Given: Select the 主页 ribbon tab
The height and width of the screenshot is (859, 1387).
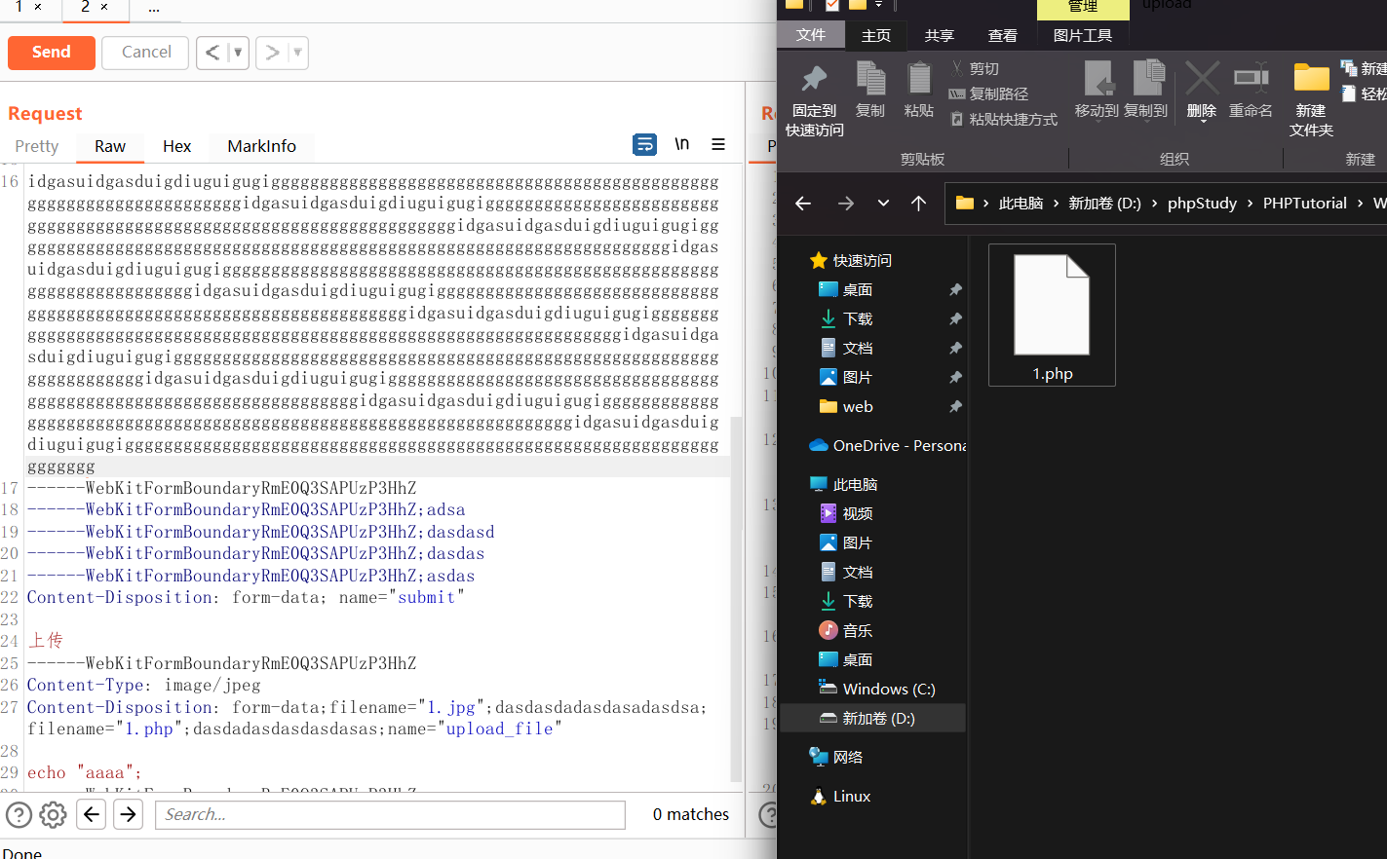Looking at the screenshot, I should (x=875, y=36).
